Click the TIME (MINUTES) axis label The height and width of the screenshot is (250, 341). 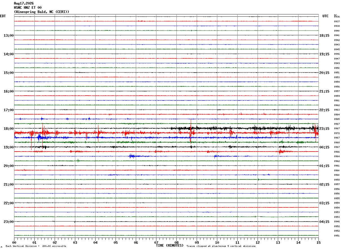(170, 245)
